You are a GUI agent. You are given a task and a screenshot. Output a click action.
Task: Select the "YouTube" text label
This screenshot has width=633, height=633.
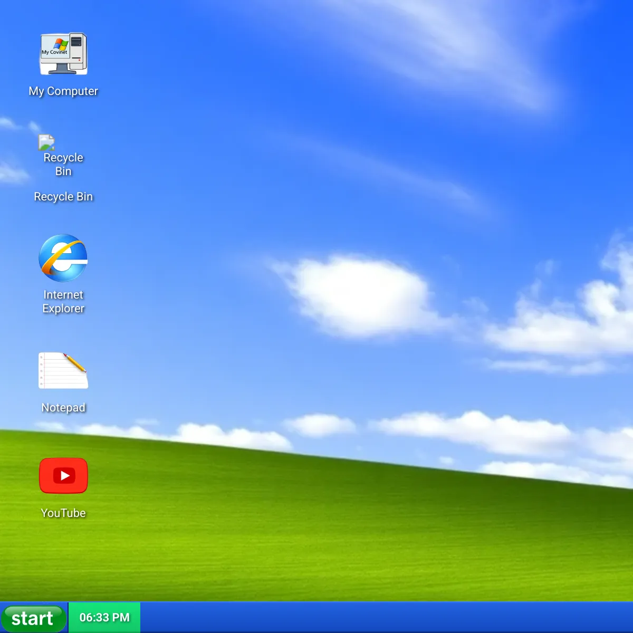click(x=63, y=513)
